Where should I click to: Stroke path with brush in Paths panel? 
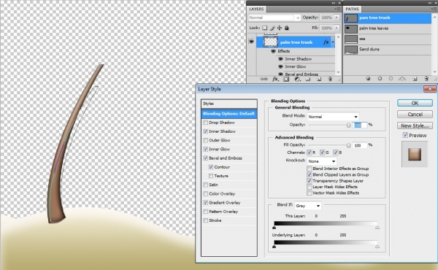(380, 79)
